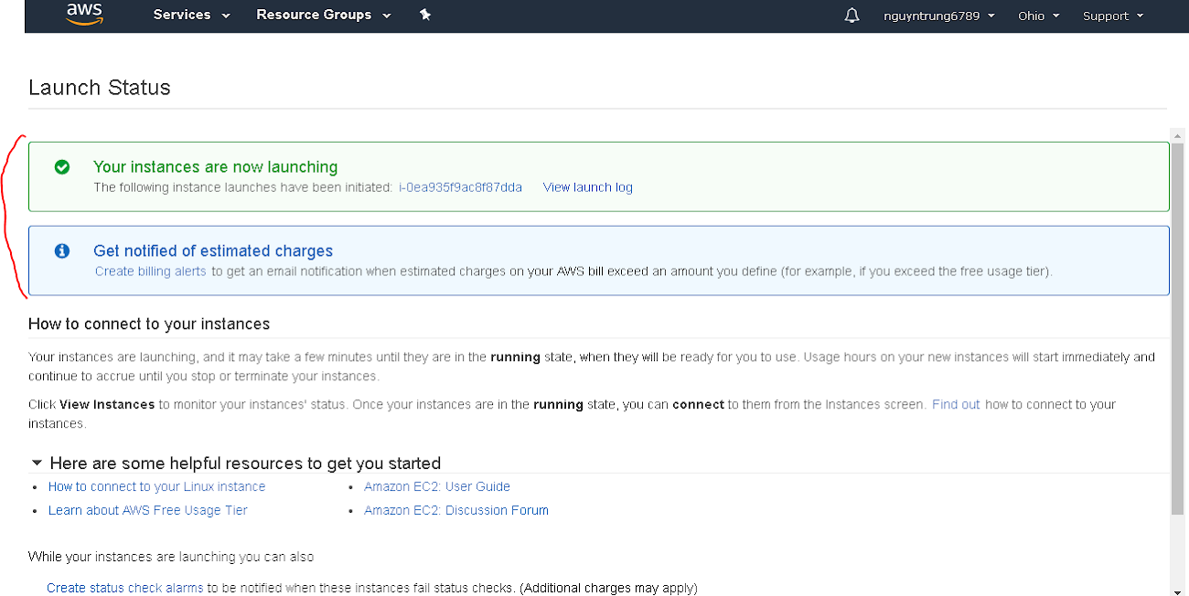Viewport: 1189px width, 596px height.
Task: Open Amazon EC2: User Guide link
Action: (437, 486)
